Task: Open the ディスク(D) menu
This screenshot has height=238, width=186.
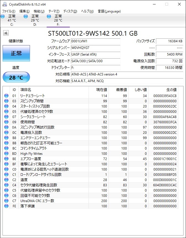Action: click(x=70, y=11)
